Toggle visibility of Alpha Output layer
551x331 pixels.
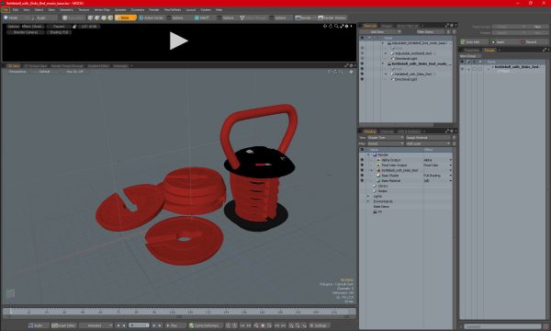click(x=362, y=160)
